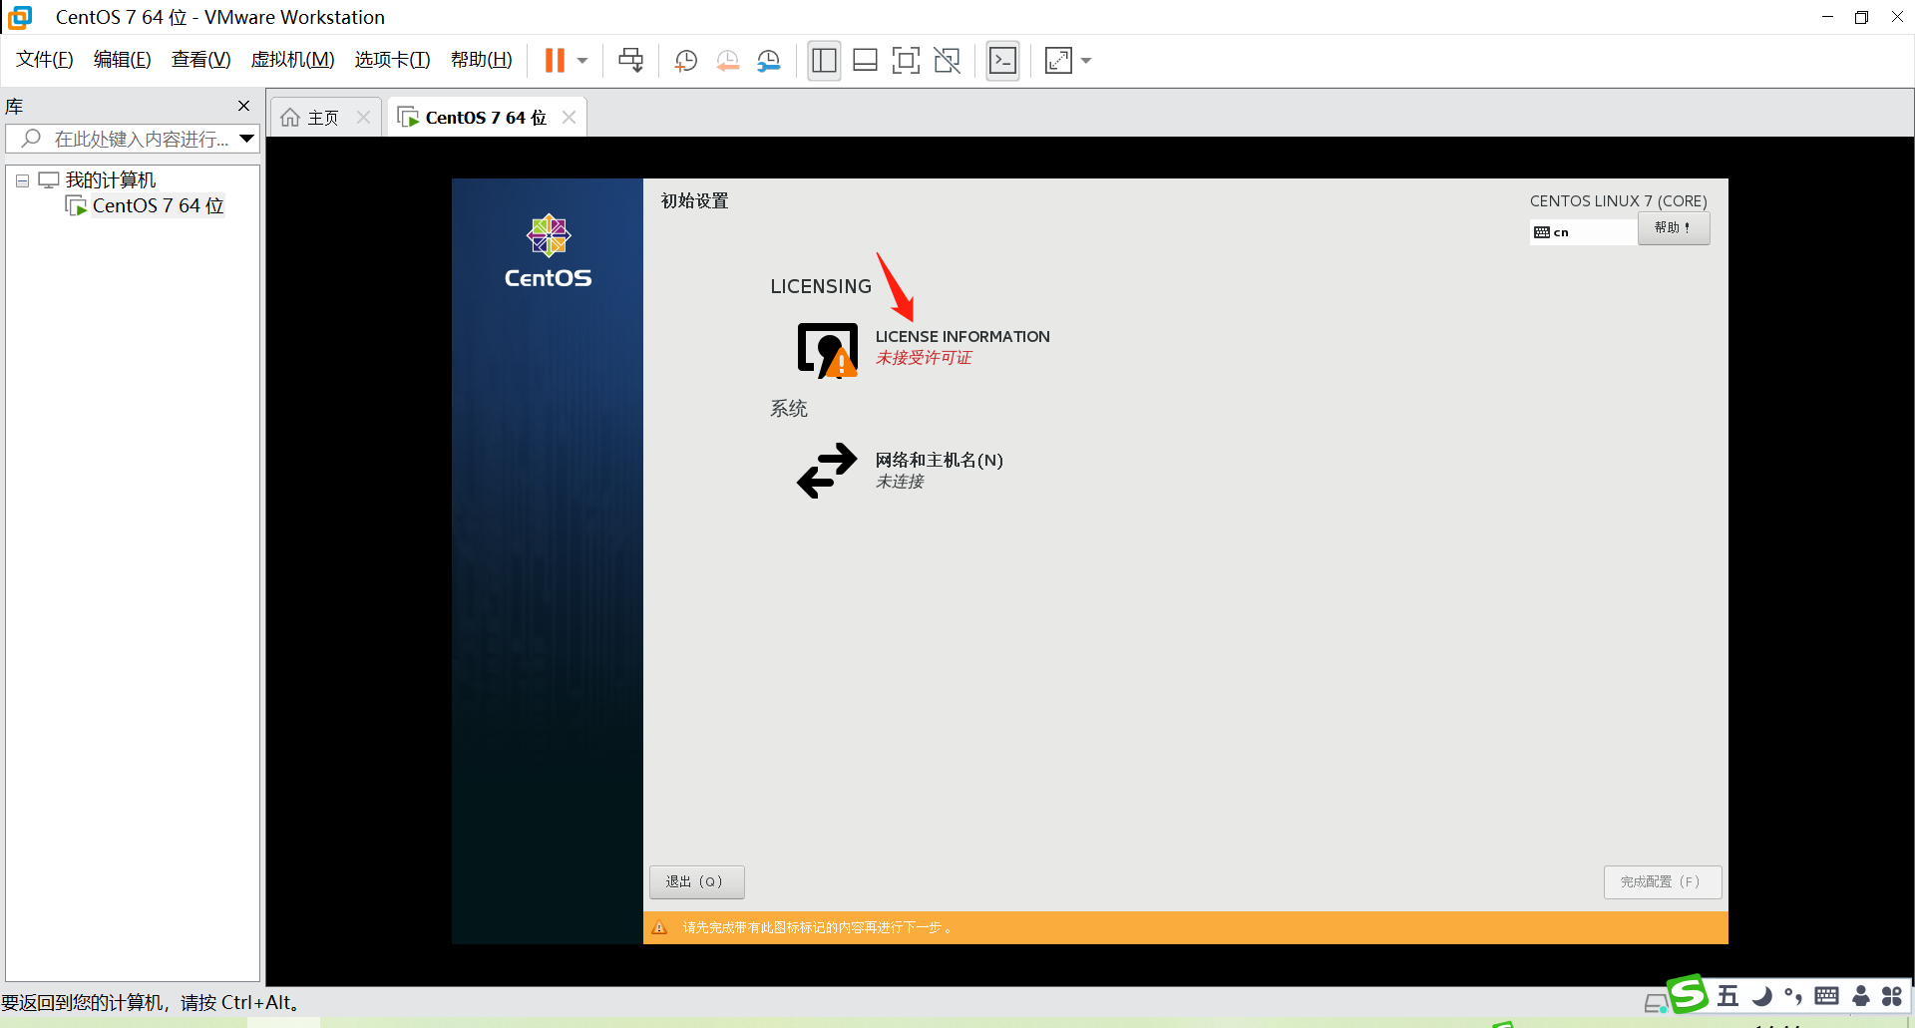Open the network and hostname arrows icon
The height and width of the screenshot is (1028, 1915).
click(827, 471)
